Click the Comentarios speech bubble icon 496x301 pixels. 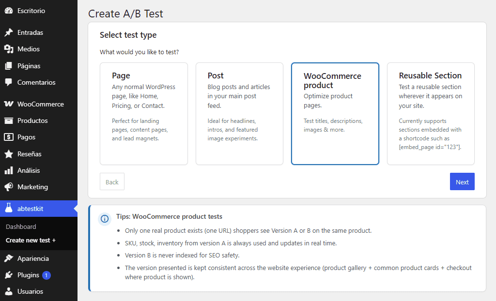click(9, 82)
